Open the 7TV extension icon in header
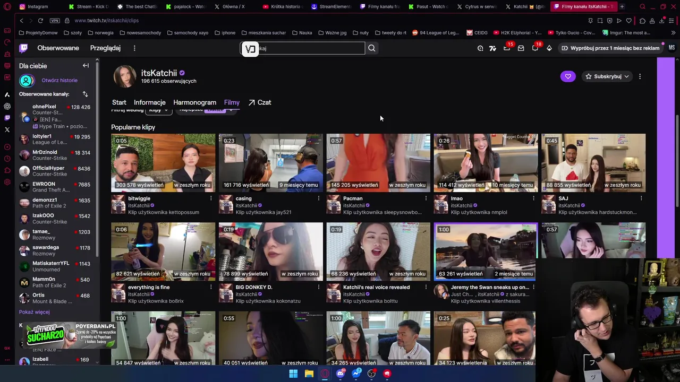Image resolution: width=680 pixels, height=382 pixels. pos(492,48)
